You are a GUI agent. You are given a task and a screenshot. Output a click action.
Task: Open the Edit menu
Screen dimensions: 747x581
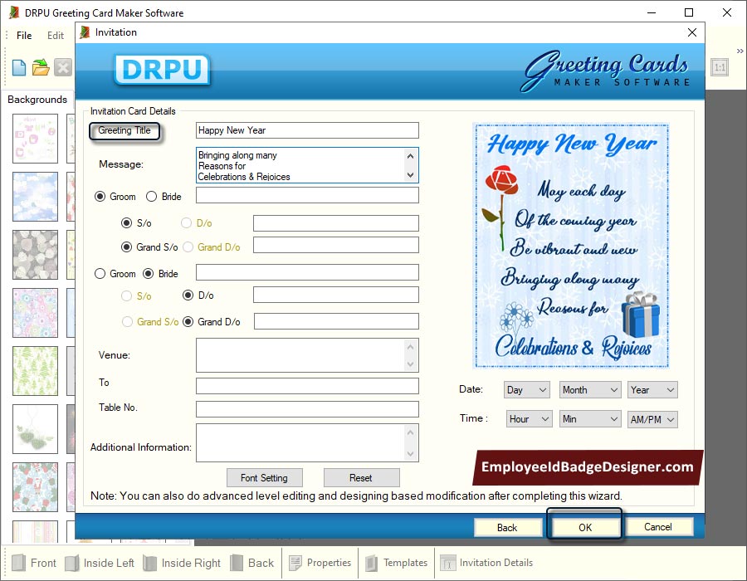(x=56, y=36)
